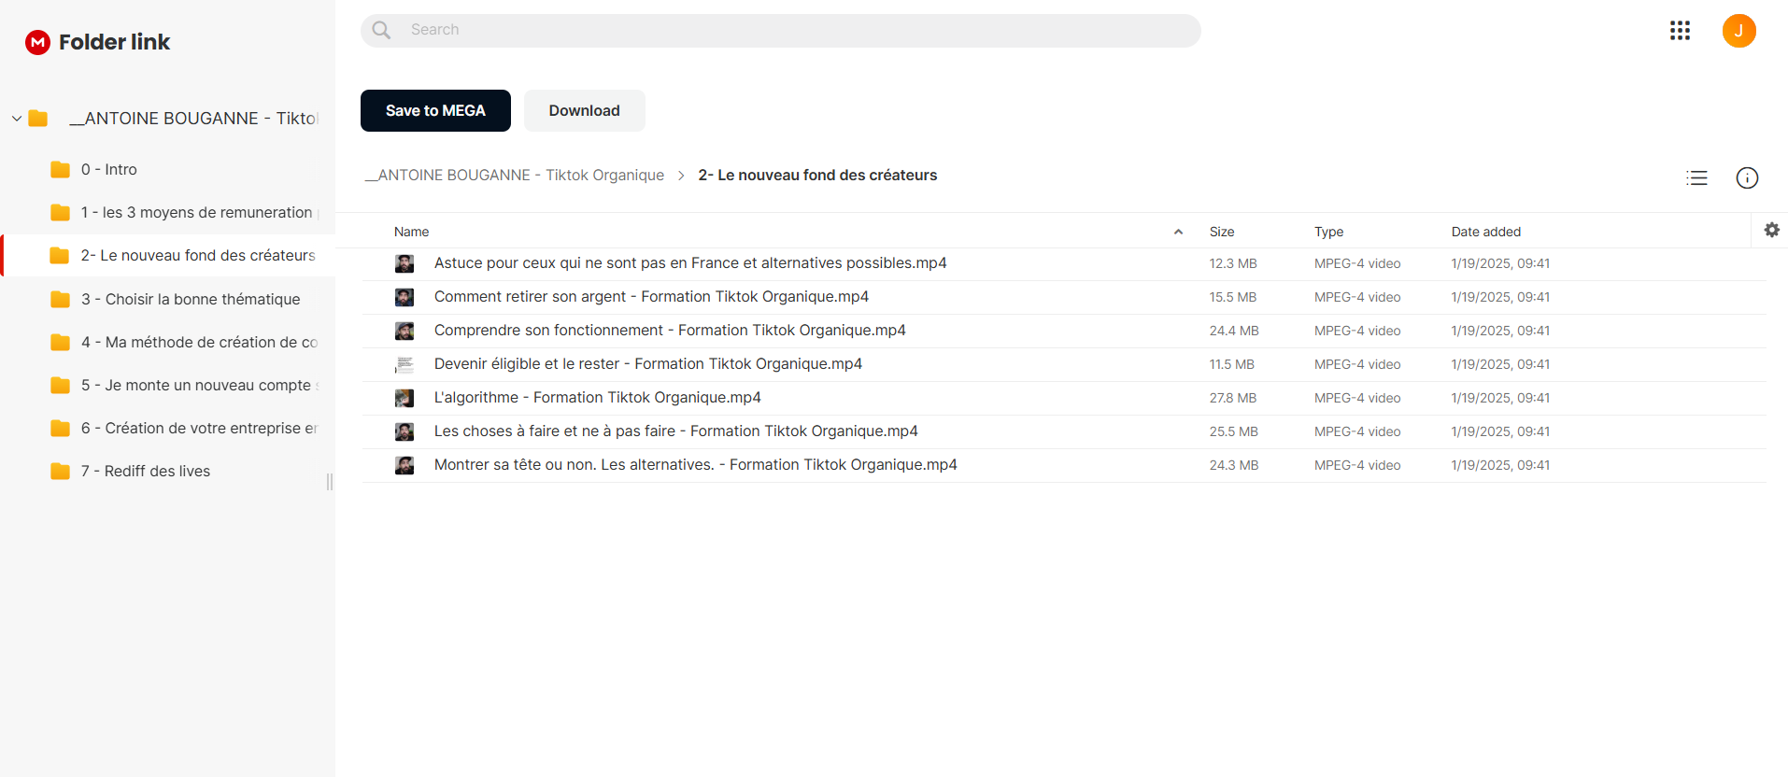The height and width of the screenshot is (777, 1788).
Task: Sort by Date added column header
Action: 1485,232
